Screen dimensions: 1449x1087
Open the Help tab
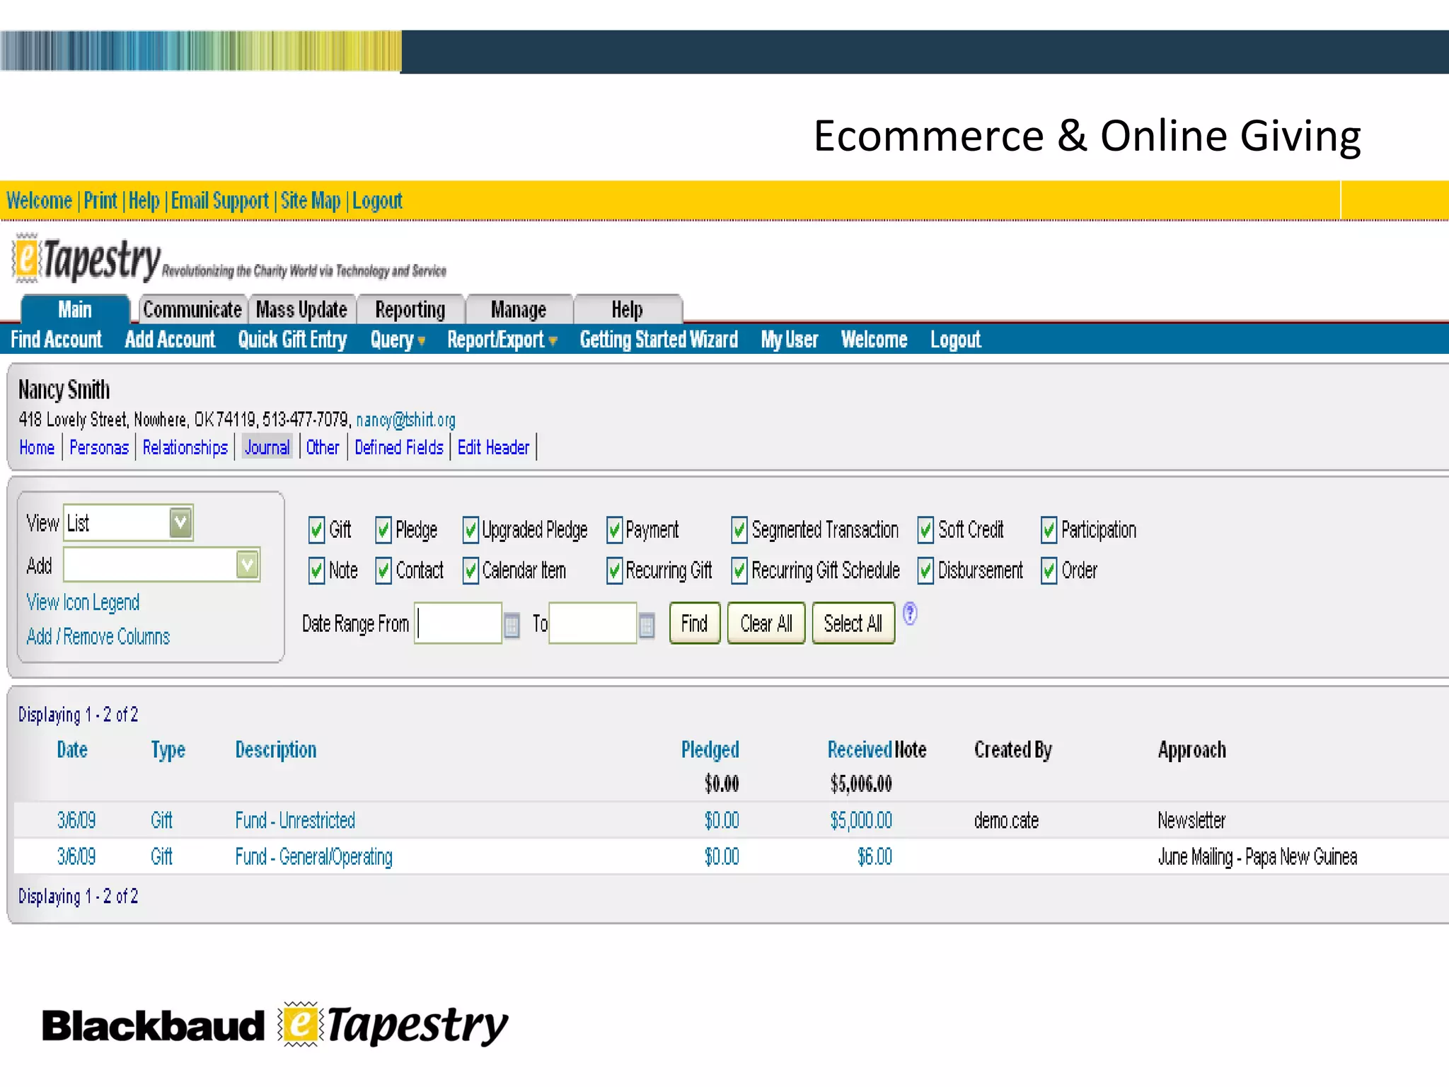(628, 309)
